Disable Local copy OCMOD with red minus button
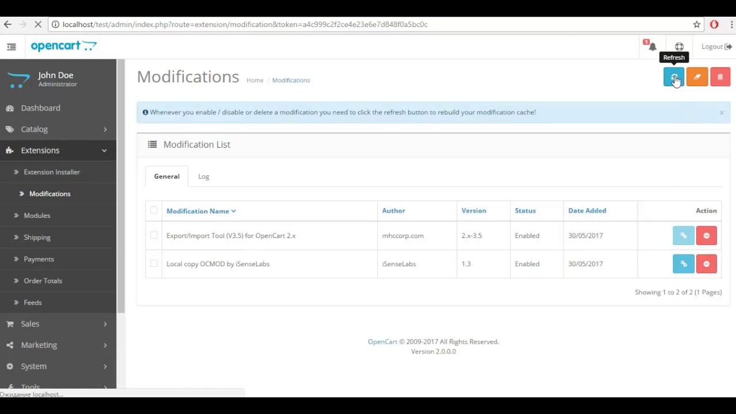The height and width of the screenshot is (414, 736). (x=707, y=264)
